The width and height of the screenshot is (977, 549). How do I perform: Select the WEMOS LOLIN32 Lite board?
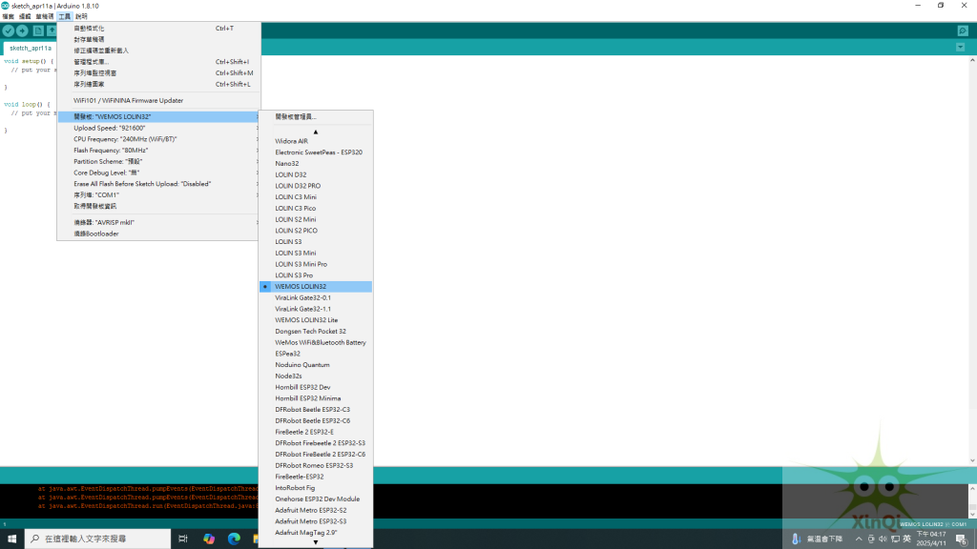click(x=316, y=320)
